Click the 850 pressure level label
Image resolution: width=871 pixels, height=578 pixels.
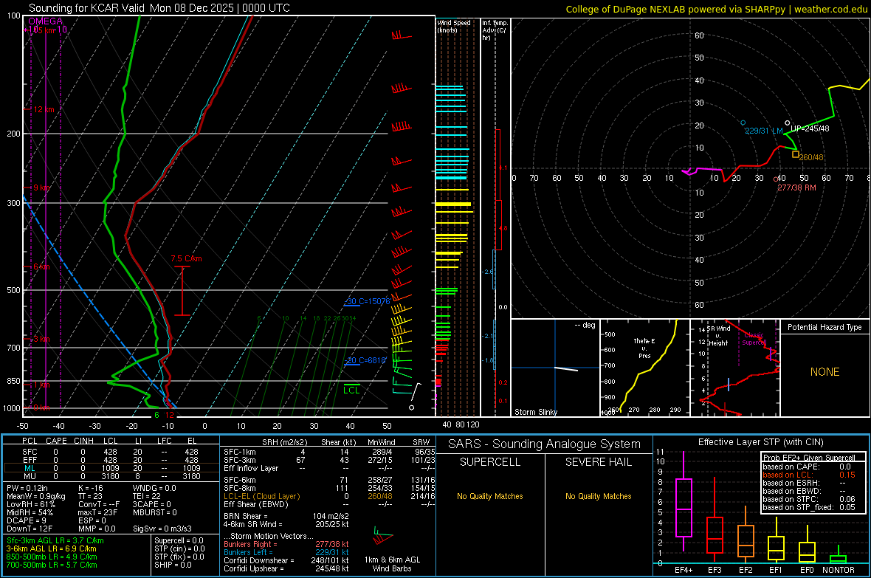[13, 381]
